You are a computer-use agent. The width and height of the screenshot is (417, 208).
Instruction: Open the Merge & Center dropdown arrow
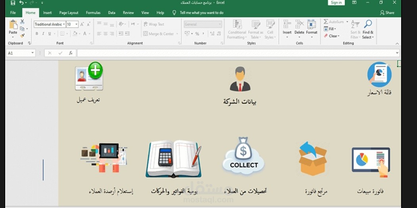[177, 34]
